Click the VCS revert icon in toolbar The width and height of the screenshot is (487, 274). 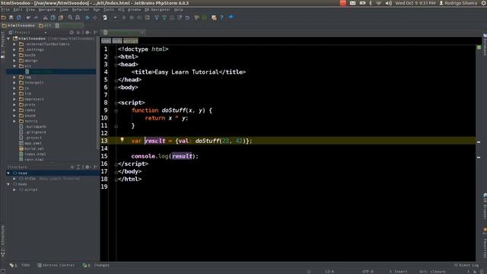click(x=188, y=18)
